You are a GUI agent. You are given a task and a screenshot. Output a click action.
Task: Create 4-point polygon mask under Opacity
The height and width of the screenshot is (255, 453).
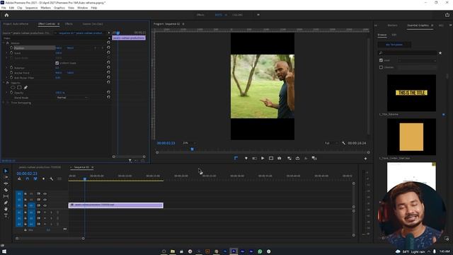point(19,87)
